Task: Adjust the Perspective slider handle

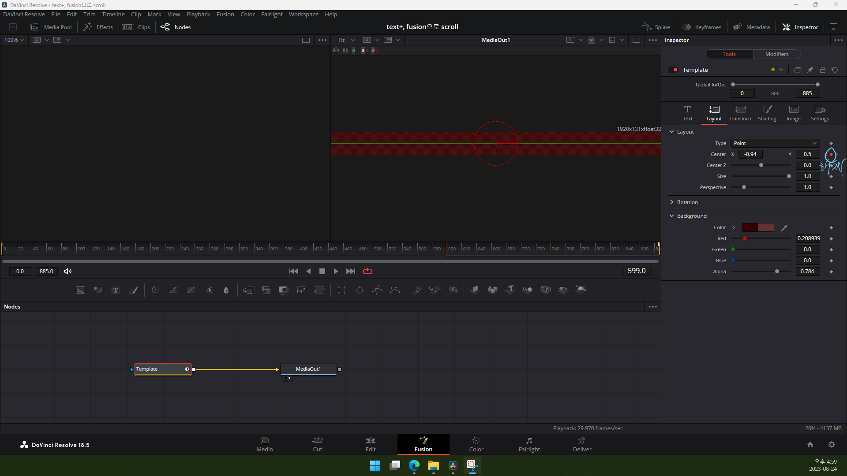Action: tap(744, 187)
